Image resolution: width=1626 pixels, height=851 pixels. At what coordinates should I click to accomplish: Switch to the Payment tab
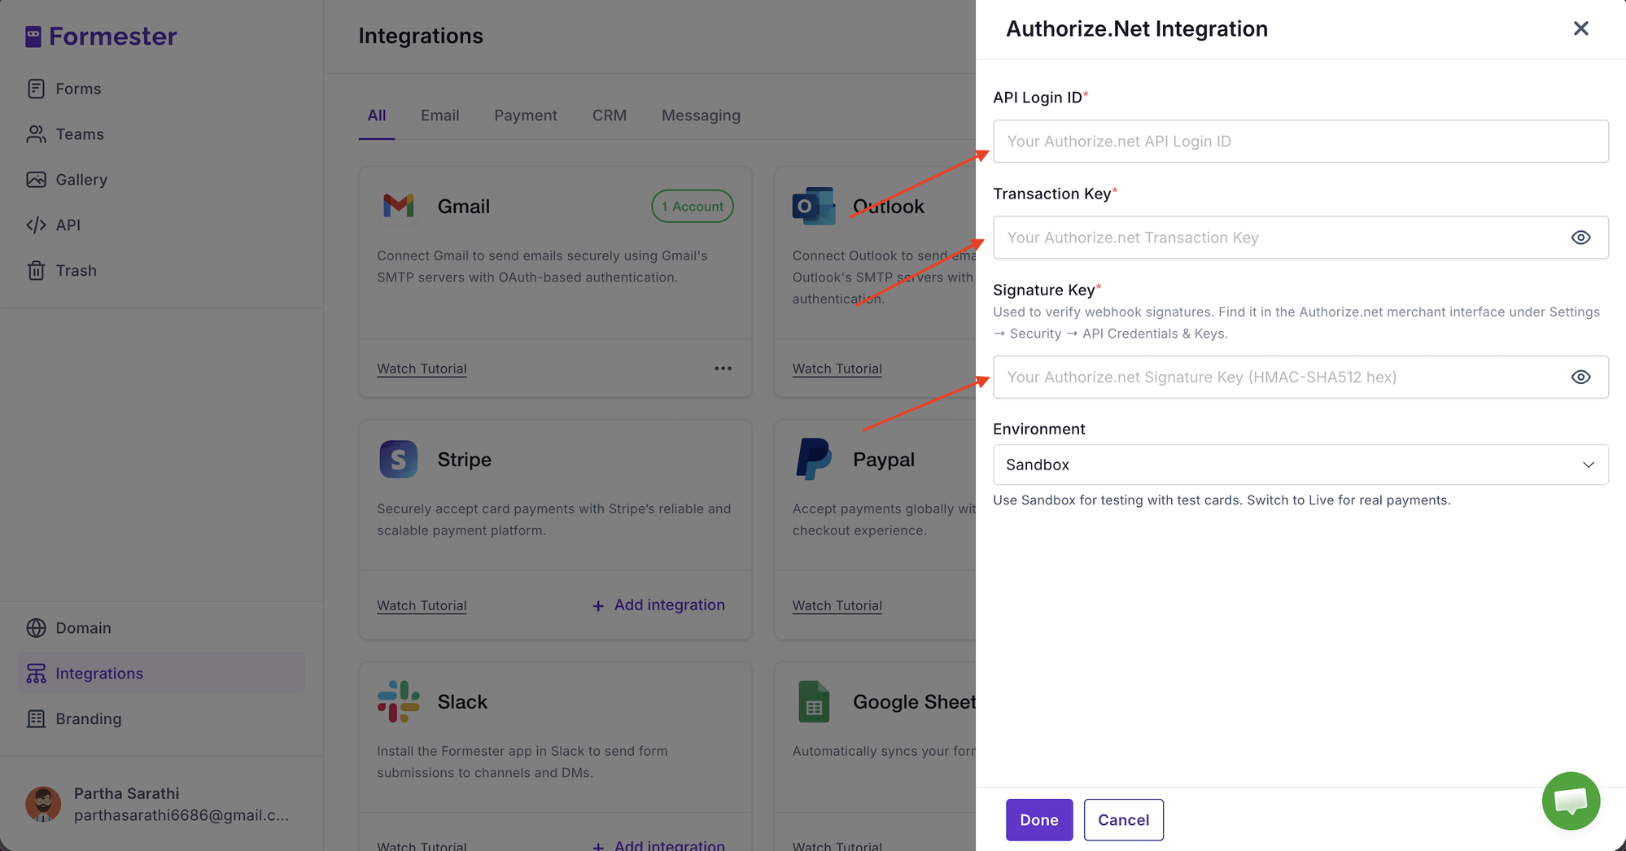526,116
